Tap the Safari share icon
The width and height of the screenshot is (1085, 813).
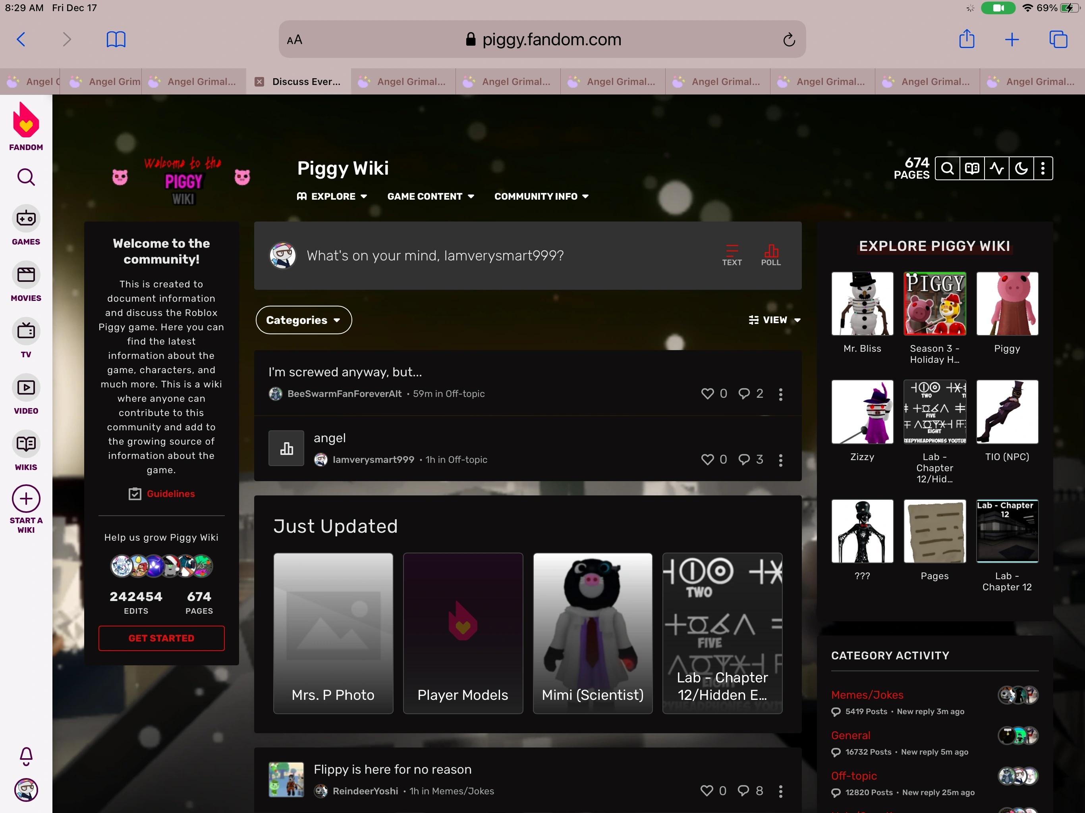[x=966, y=39]
